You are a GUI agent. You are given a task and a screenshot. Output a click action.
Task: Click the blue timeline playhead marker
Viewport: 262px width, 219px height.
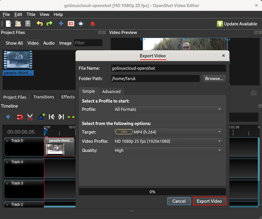46,132
